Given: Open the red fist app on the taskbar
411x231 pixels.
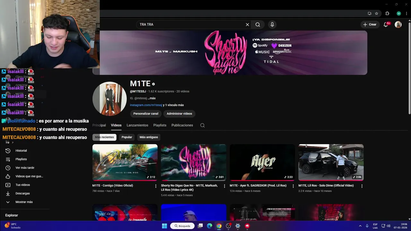Looking at the screenshot, I should click(x=247, y=226).
